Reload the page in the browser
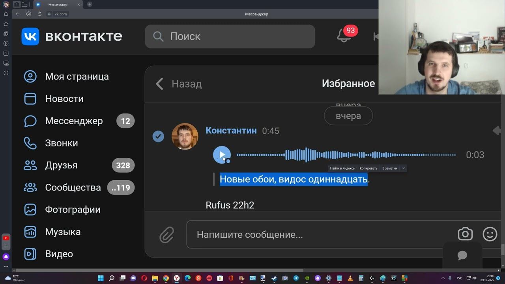The width and height of the screenshot is (505, 284). pyautogui.click(x=39, y=14)
